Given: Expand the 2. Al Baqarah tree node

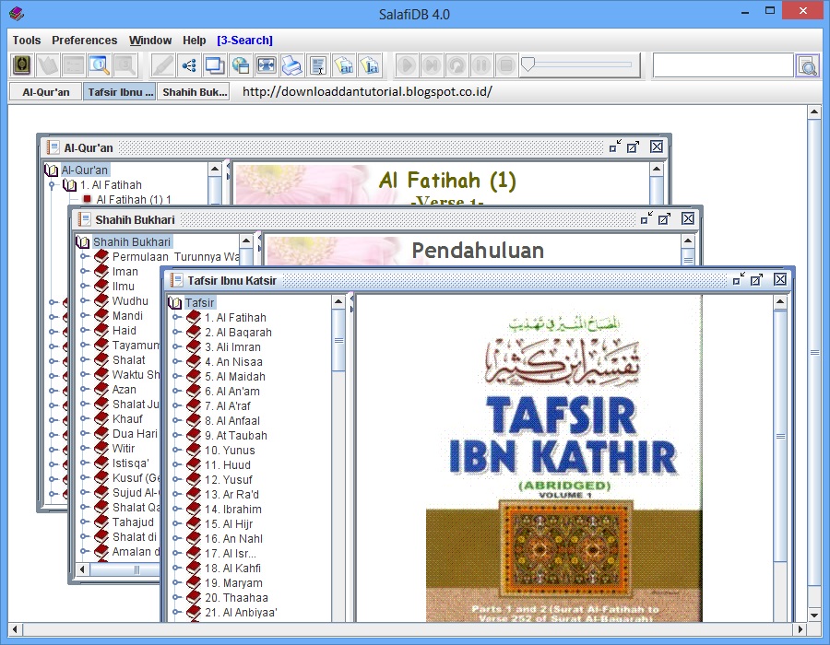Looking at the screenshot, I should click(x=176, y=332).
